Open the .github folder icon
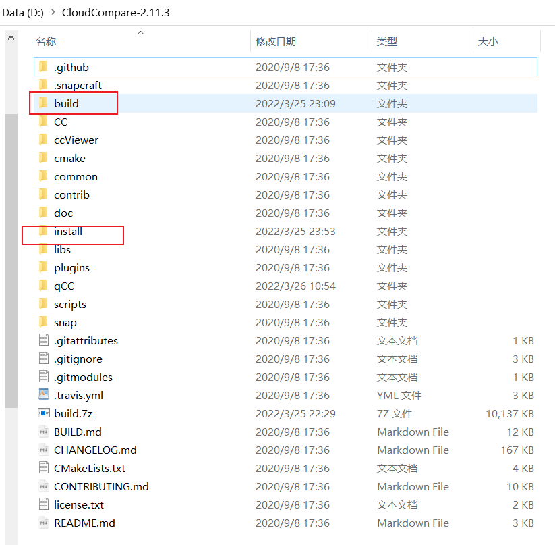Screen dimensions: 555x545 pos(45,67)
